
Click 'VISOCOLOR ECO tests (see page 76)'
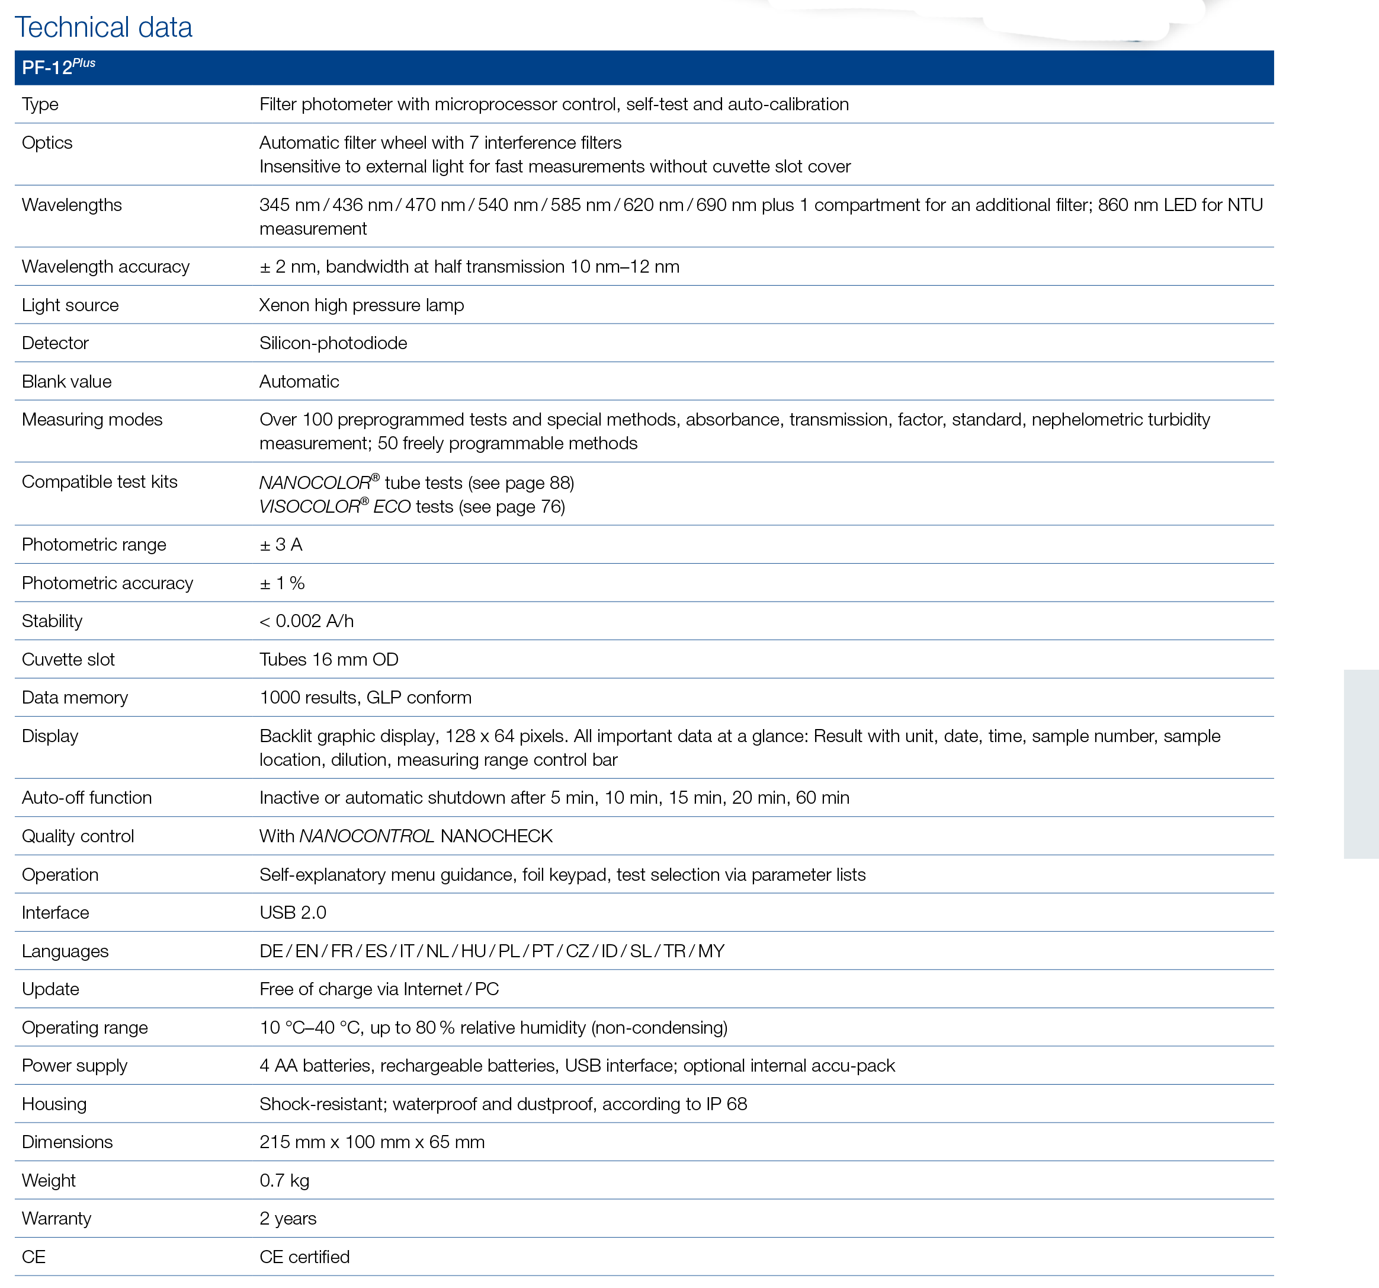click(412, 507)
